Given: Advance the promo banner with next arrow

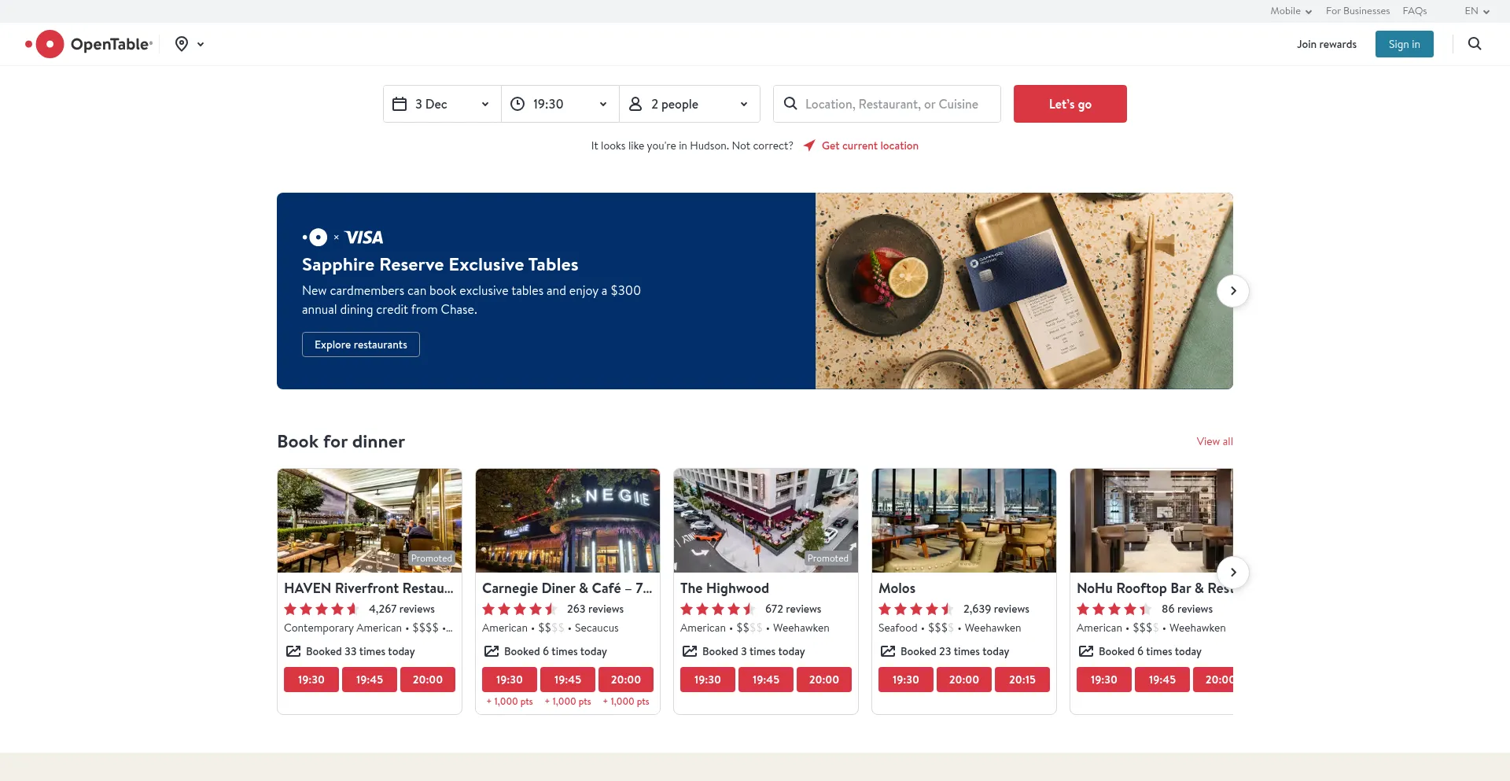Looking at the screenshot, I should pyautogui.click(x=1232, y=291).
